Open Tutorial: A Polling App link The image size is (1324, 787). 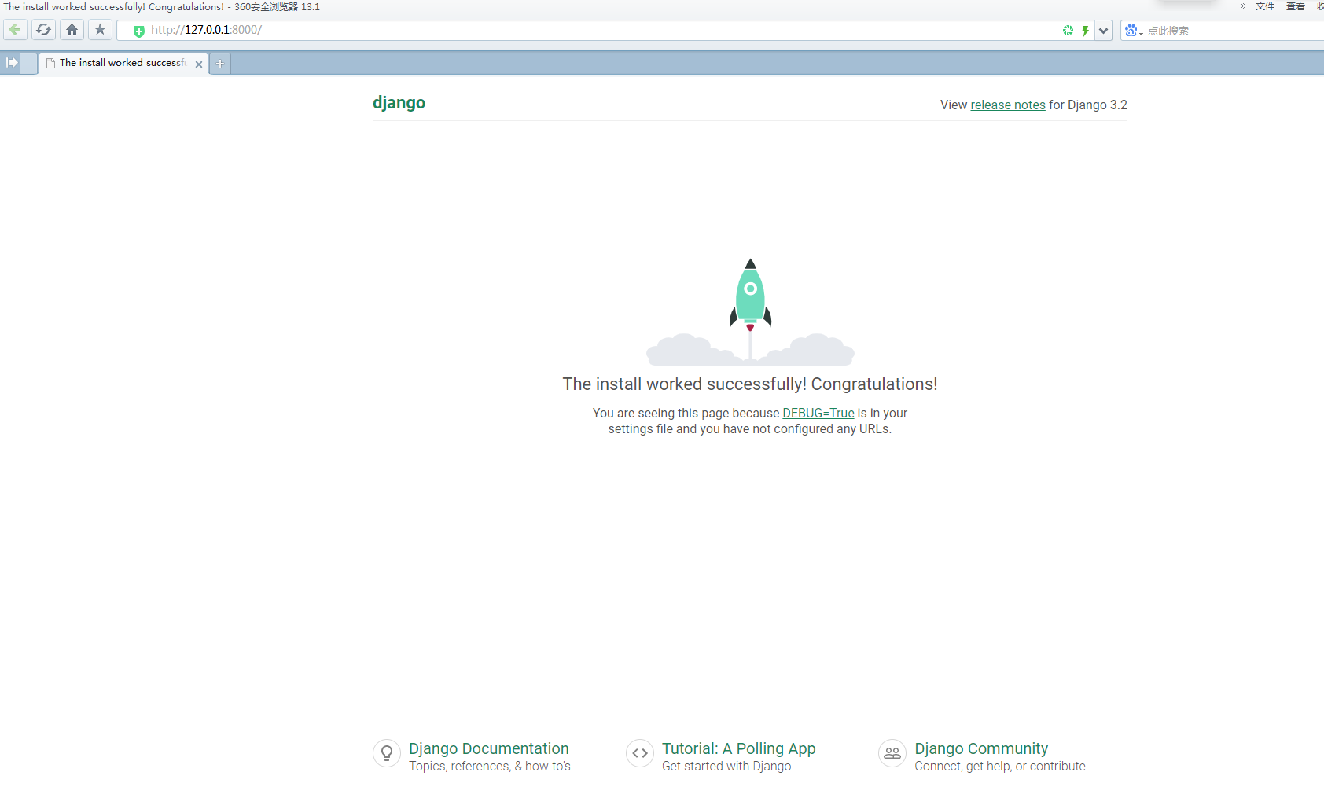(738, 748)
